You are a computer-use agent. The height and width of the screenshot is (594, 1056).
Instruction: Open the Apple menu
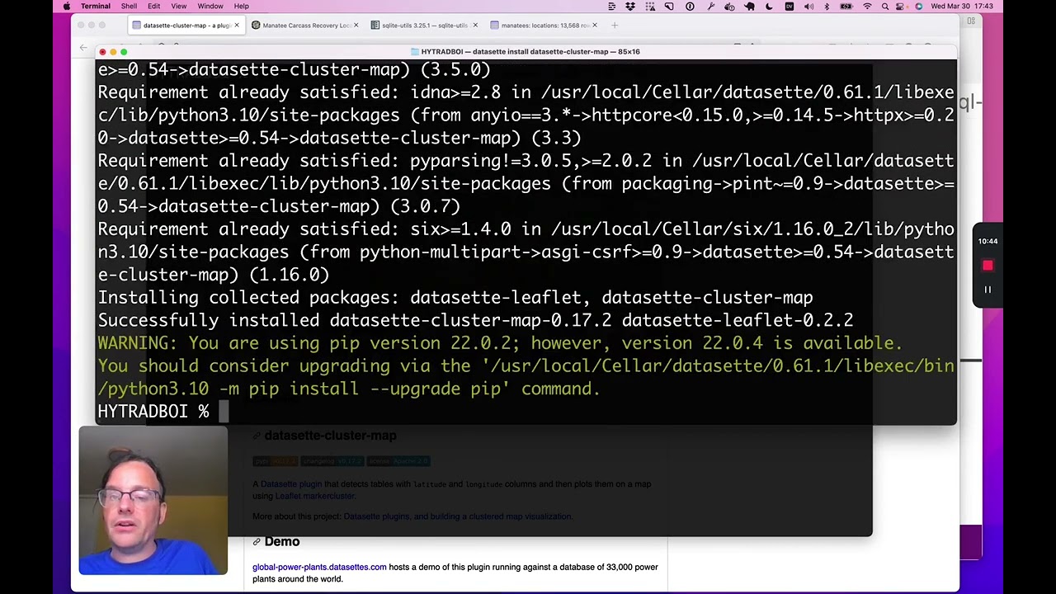point(67,7)
